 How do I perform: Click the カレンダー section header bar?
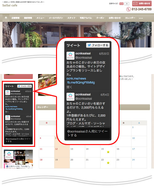coord(93,107)
